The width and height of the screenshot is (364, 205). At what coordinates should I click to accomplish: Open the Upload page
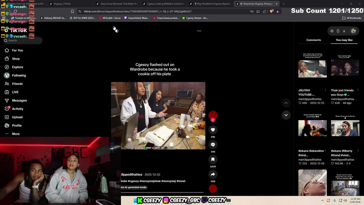point(17,117)
